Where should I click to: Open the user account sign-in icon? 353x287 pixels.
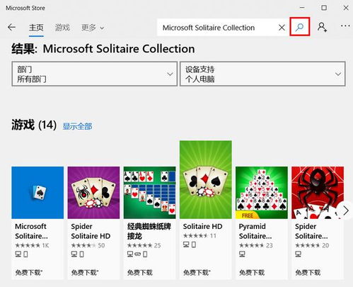pyautogui.click(x=322, y=27)
